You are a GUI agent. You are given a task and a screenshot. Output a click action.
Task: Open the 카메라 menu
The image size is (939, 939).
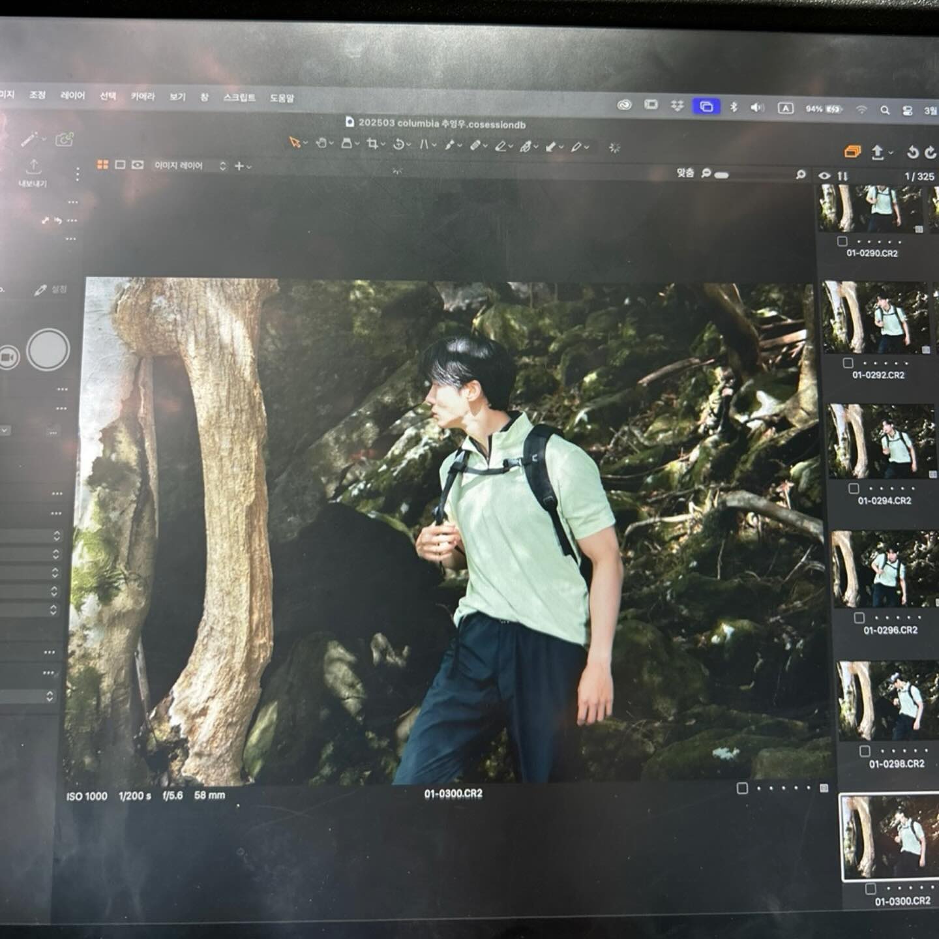(x=143, y=97)
